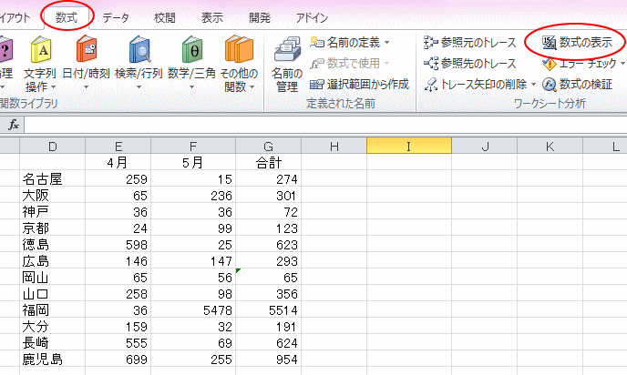Select cell with total 5514
Image resolution: width=627 pixels, height=375 pixels.
click(x=268, y=309)
